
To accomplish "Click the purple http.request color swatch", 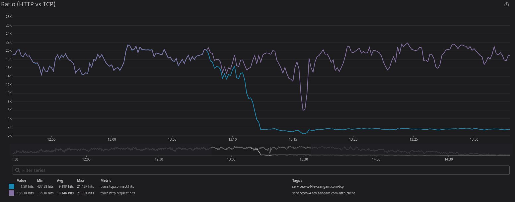I will click(x=12, y=193).
